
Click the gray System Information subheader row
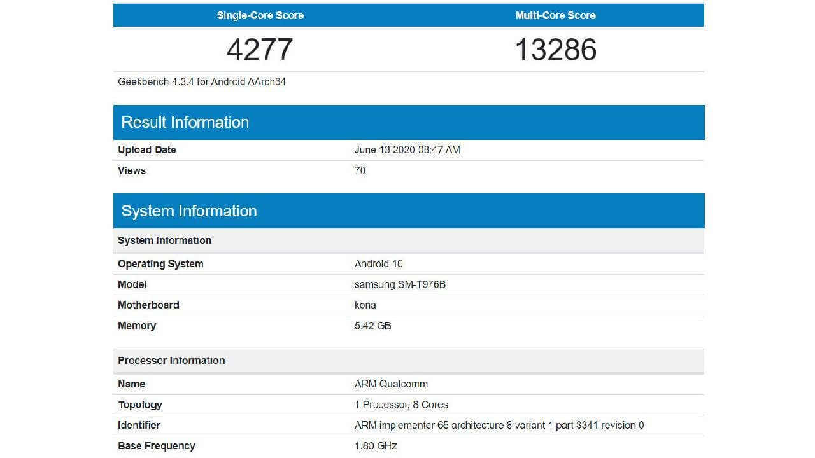(x=165, y=240)
